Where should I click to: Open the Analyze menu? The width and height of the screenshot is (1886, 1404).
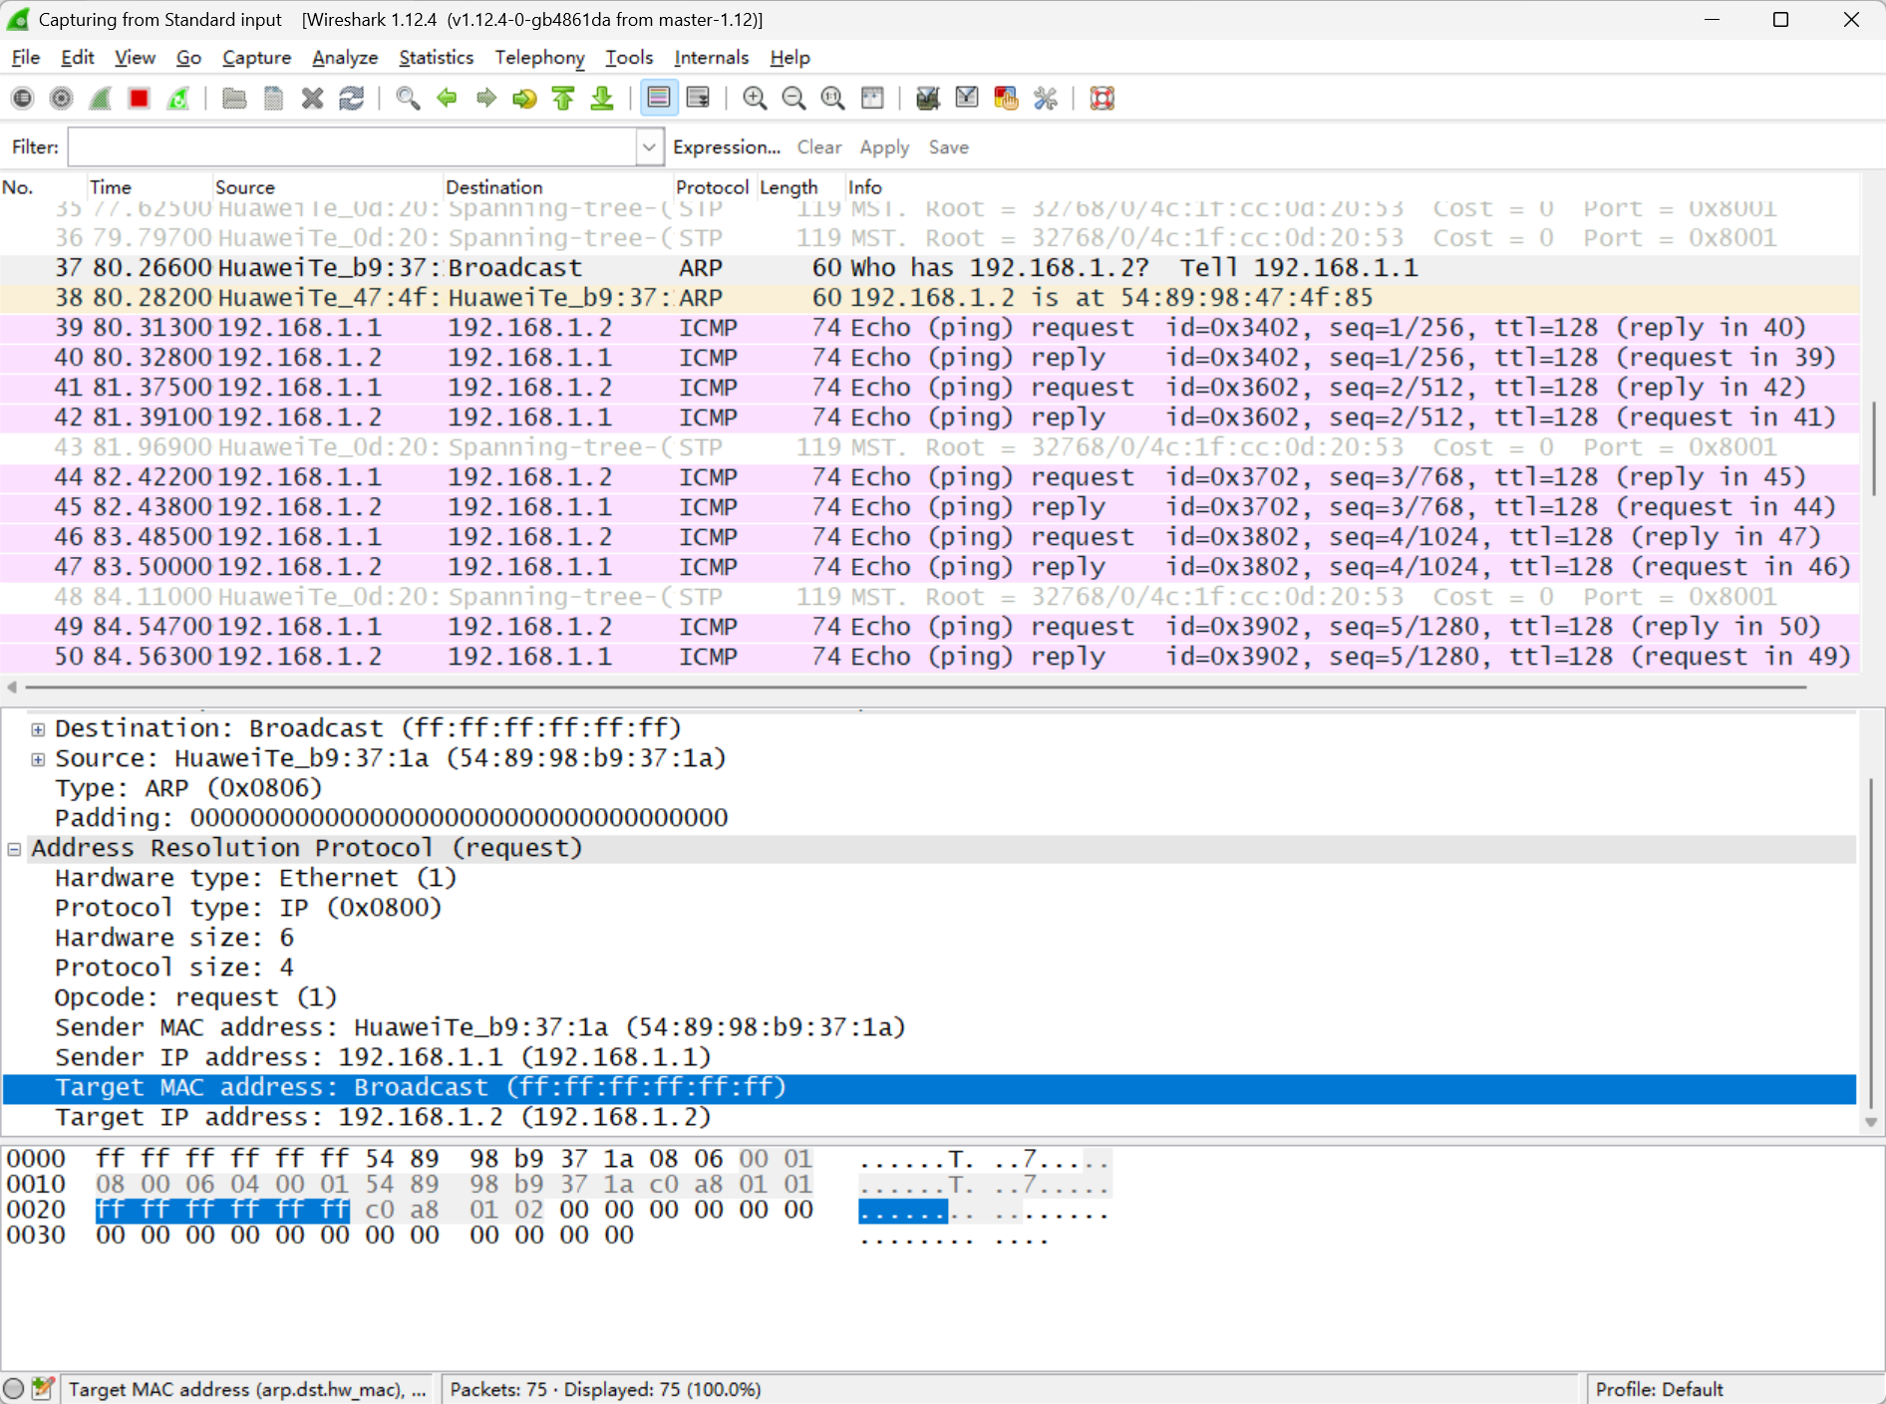point(345,58)
